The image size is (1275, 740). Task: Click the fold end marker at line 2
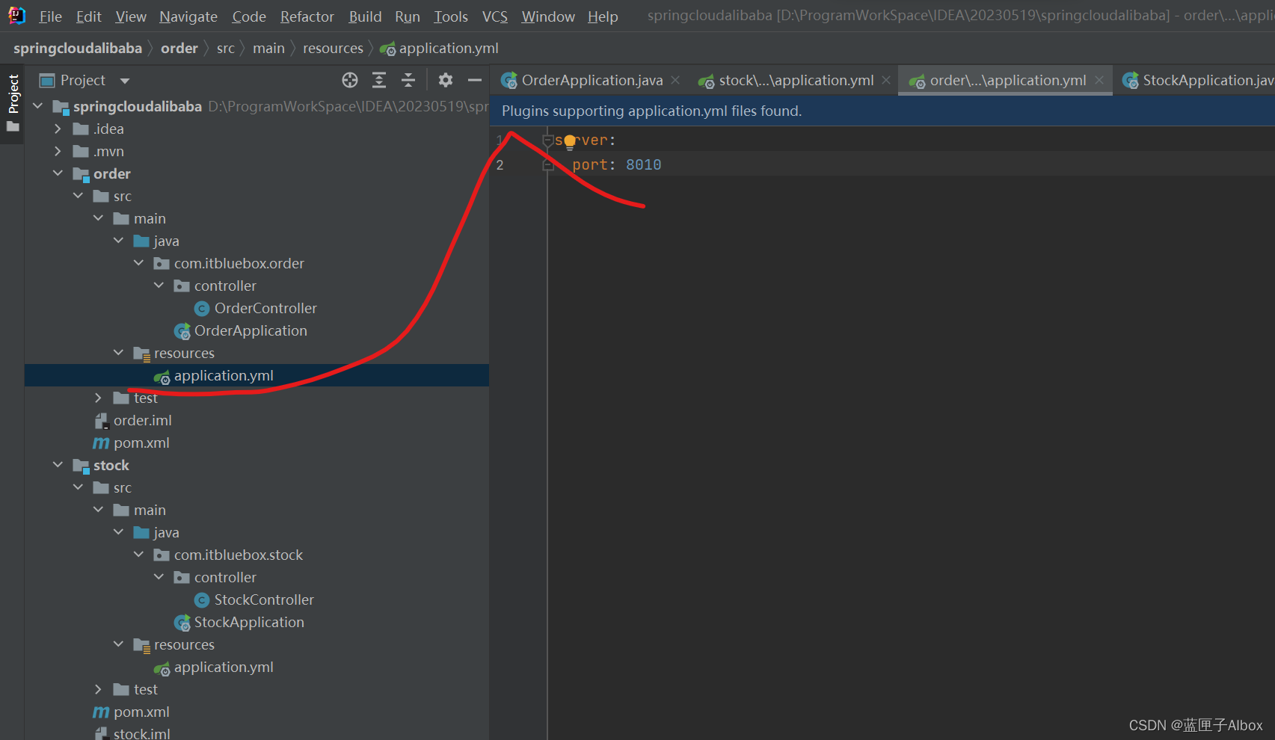coord(548,164)
